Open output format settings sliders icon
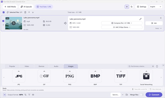Image resolution: width=165 pixels, height=98 pixels. (26, 95)
